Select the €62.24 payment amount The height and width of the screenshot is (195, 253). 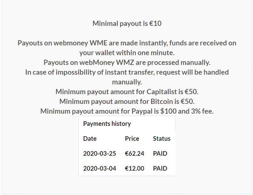pyautogui.click(x=134, y=154)
